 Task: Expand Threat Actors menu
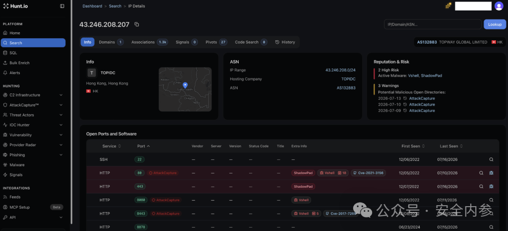pos(33,115)
